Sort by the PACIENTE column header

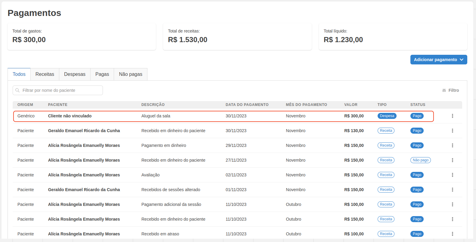click(x=58, y=105)
